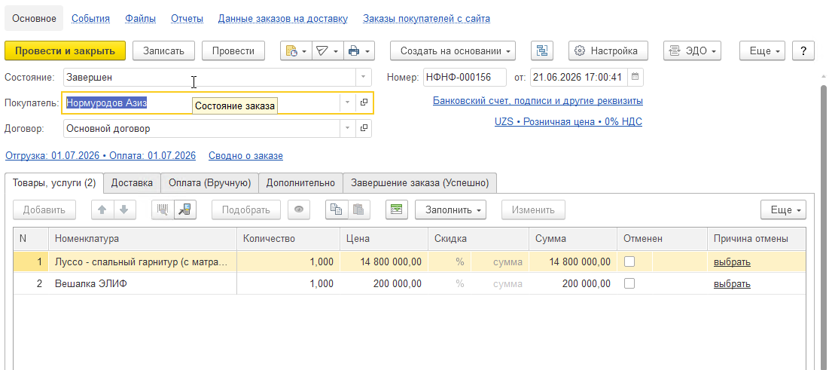Click the paste rows icon

pyautogui.click(x=358, y=209)
